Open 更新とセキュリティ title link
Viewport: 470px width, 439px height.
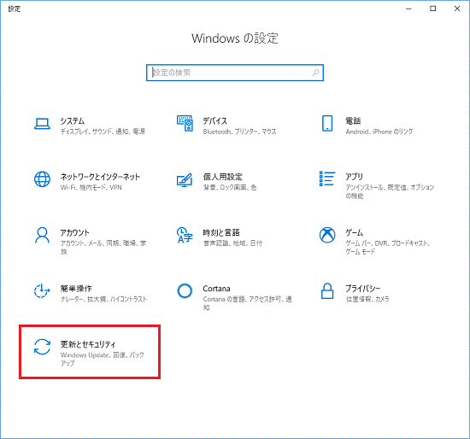coord(88,344)
